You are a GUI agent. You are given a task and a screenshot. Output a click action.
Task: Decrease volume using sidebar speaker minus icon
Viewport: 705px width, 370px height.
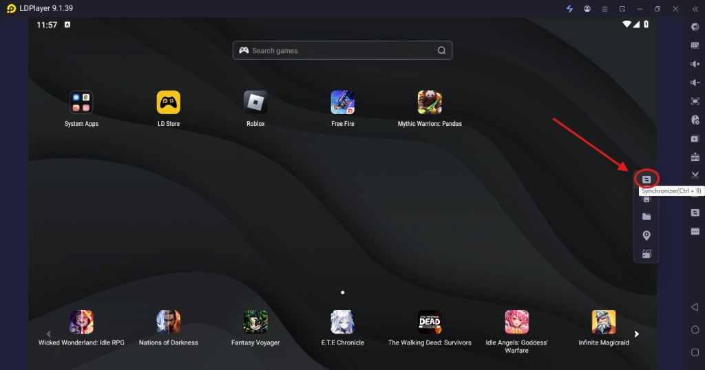coord(695,83)
